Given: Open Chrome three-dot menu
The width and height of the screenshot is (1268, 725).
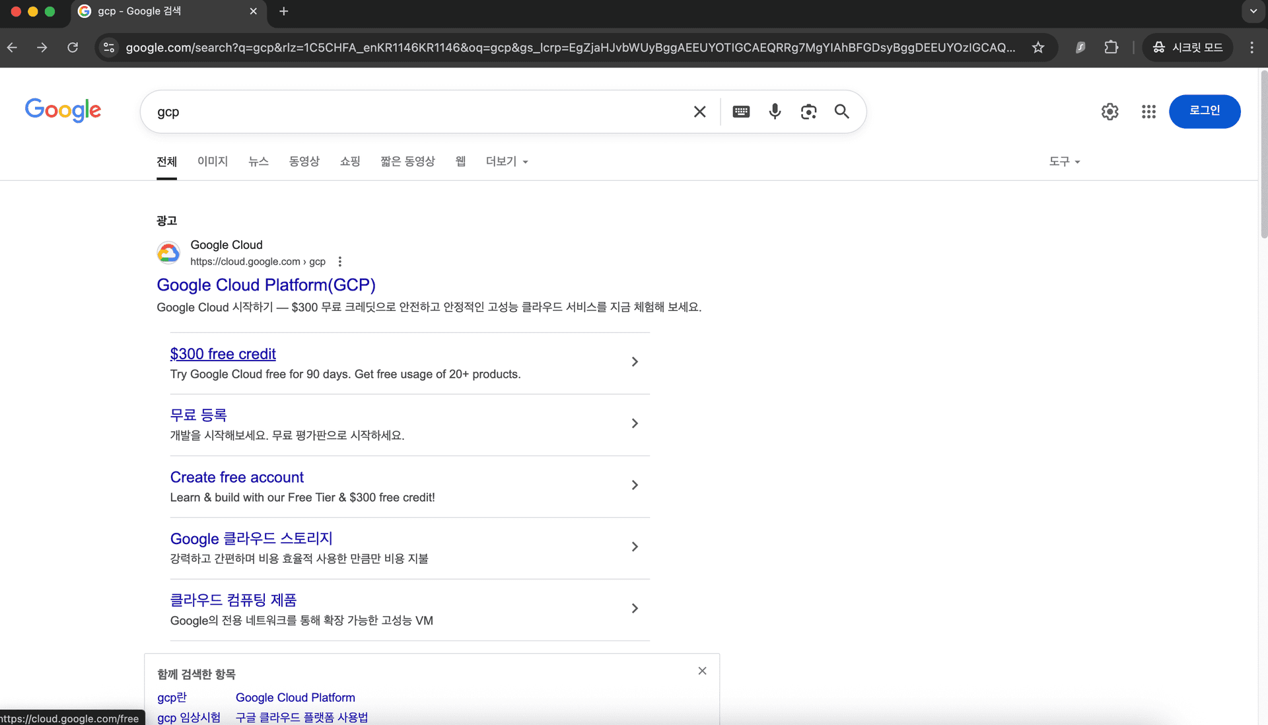Looking at the screenshot, I should click(1251, 48).
